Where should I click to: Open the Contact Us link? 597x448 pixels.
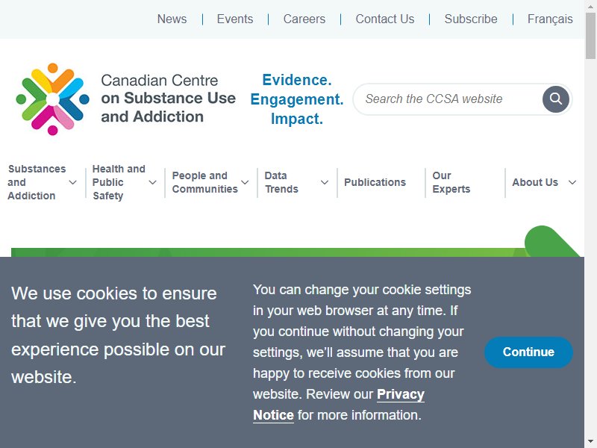(384, 19)
